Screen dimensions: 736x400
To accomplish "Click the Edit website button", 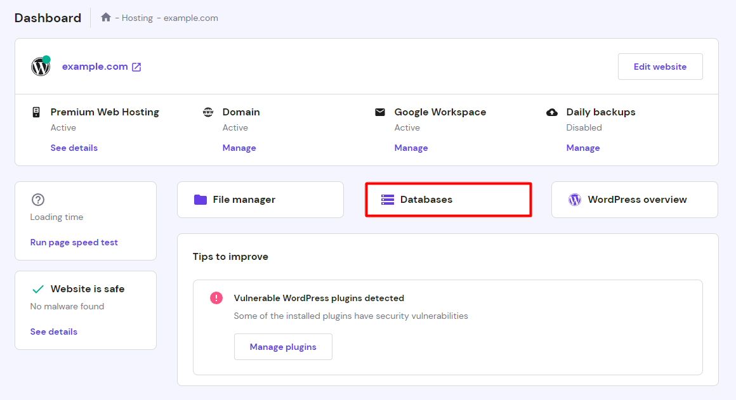I will [660, 66].
